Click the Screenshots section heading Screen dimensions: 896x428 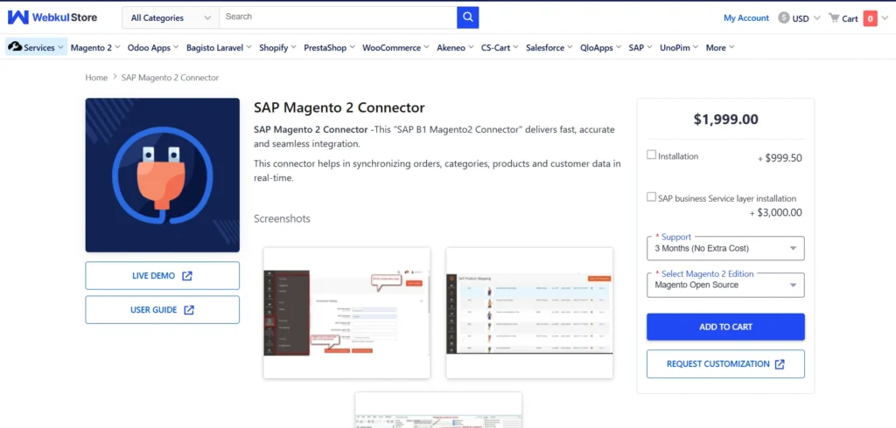(283, 218)
